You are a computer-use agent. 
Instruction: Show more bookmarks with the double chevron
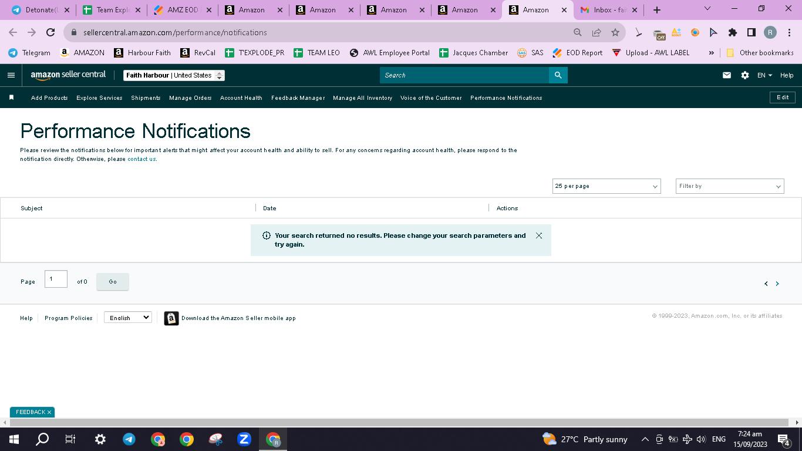(x=712, y=52)
